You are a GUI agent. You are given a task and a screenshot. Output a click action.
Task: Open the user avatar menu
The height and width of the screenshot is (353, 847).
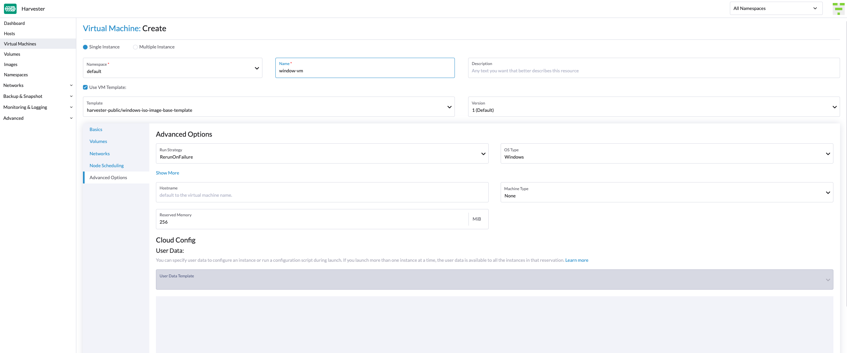[x=838, y=9]
